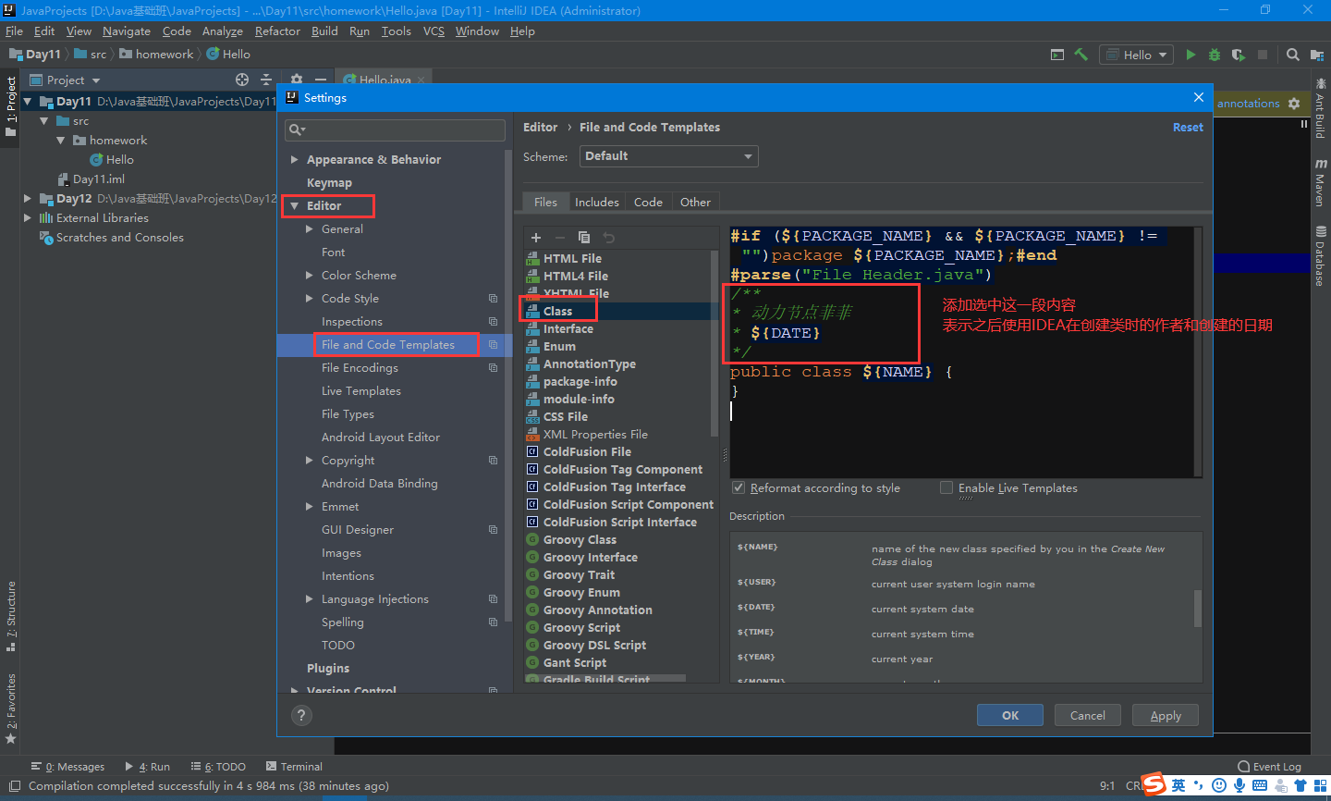Click the Create Template plus icon
1331x801 pixels.
pos(536,238)
